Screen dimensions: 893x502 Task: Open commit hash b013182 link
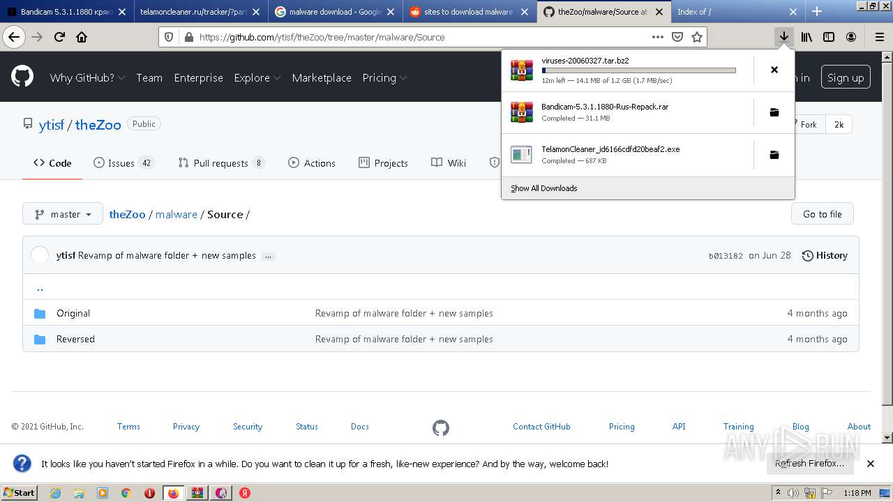[x=726, y=256]
